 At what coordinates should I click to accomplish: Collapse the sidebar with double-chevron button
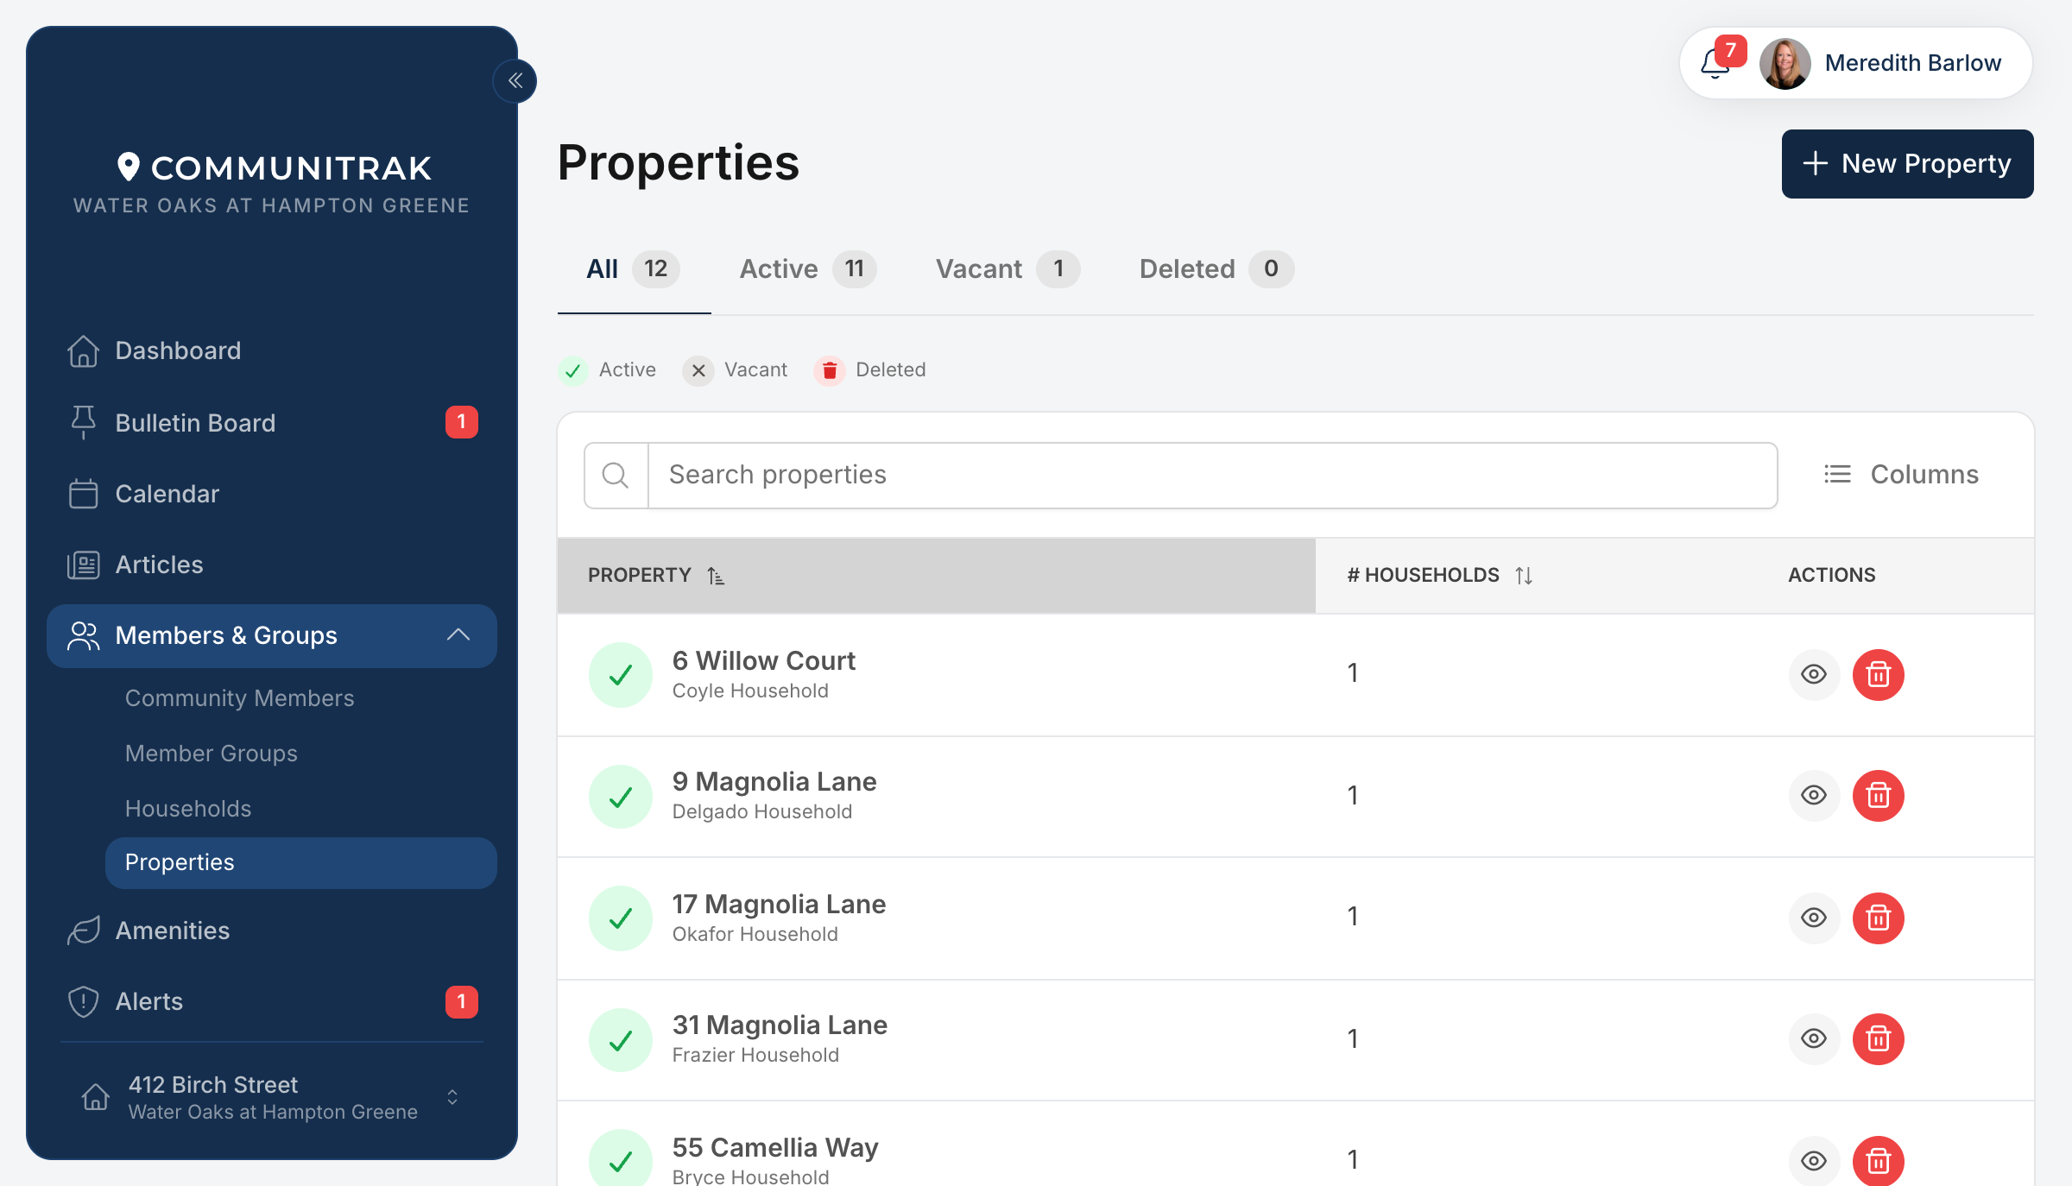515,81
